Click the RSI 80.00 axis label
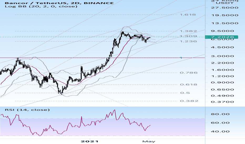245x144 pixels. click(220, 114)
